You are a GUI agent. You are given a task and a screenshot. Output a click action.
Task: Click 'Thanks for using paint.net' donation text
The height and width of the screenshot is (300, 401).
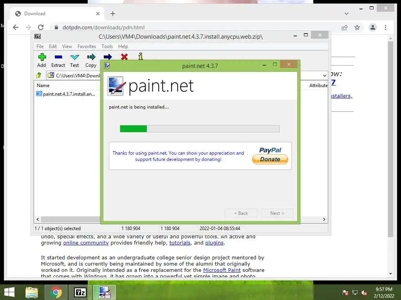pos(178,156)
